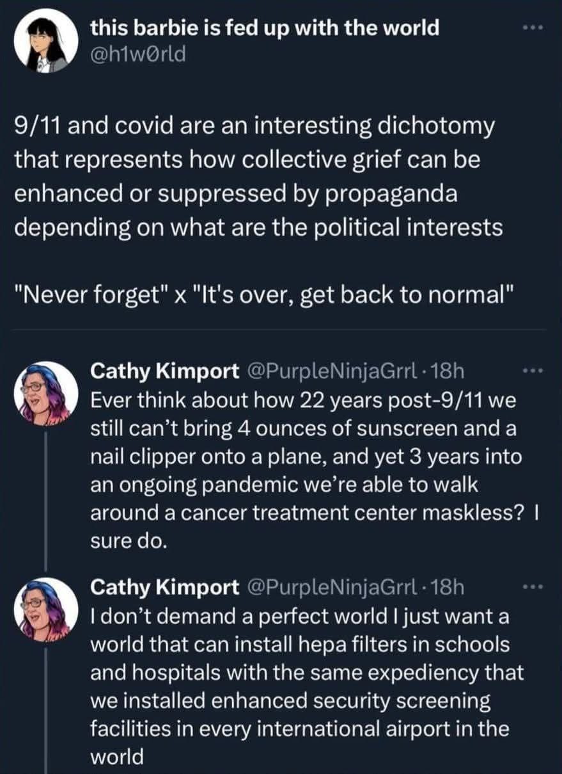Click the thread line below Cathy's second avatar

point(46,704)
